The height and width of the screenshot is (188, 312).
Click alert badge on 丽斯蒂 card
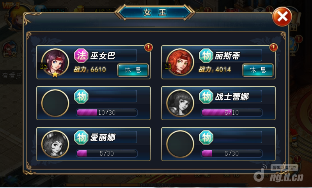point(273,47)
